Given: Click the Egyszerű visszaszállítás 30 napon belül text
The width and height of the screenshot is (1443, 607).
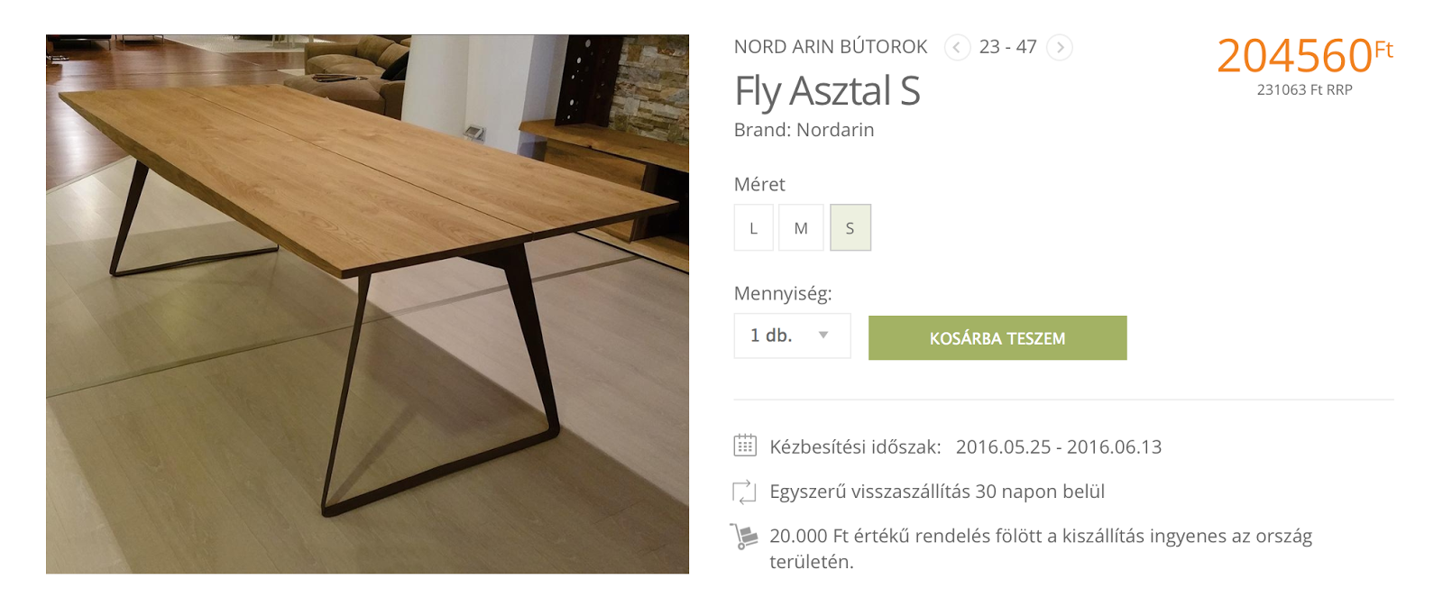Looking at the screenshot, I should (x=937, y=492).
